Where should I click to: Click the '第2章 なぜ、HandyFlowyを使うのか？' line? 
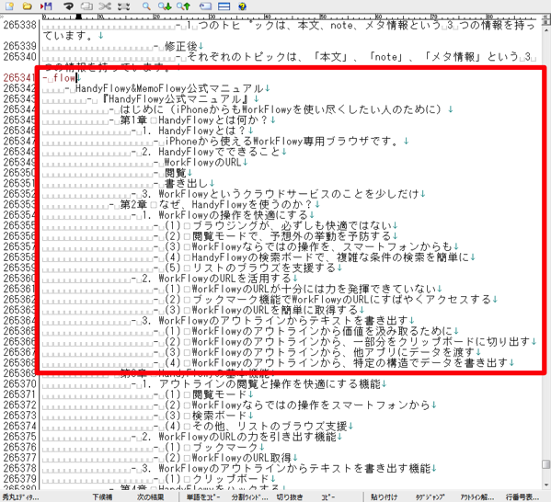pyautogui.click(x=216, y=204)
